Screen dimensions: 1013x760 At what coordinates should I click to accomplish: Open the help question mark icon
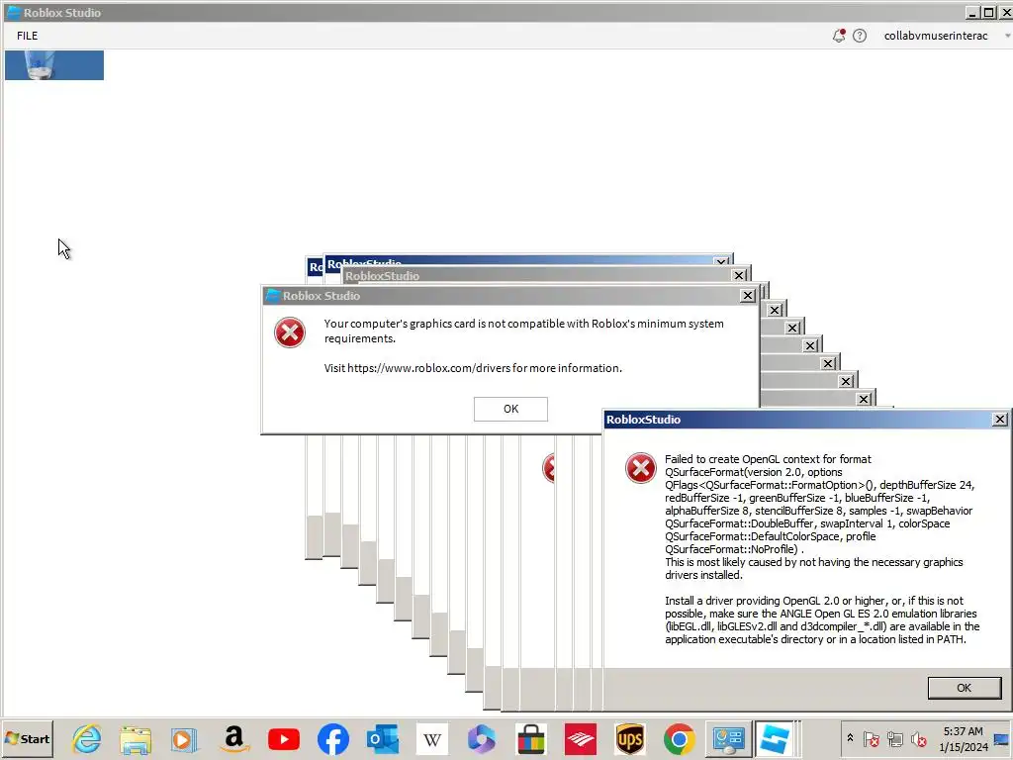pos(860,36)
